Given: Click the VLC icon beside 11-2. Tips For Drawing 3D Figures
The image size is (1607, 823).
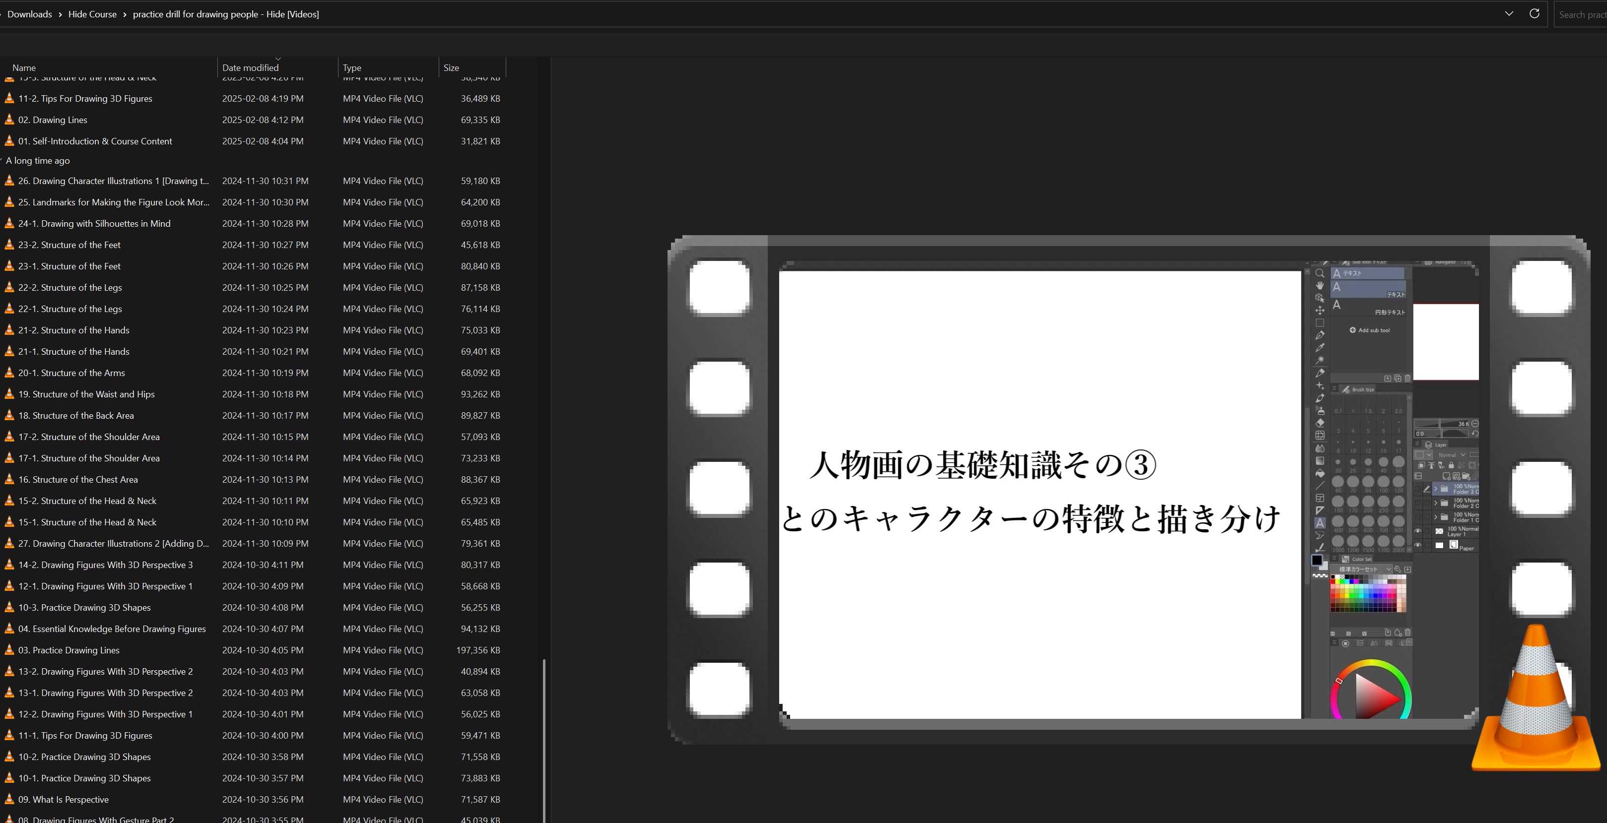Looking at the screenshot, I should pos(9,98).
